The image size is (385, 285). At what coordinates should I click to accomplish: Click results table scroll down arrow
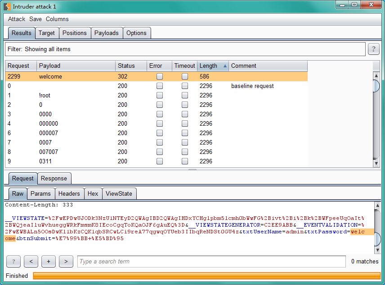(376, 163)
